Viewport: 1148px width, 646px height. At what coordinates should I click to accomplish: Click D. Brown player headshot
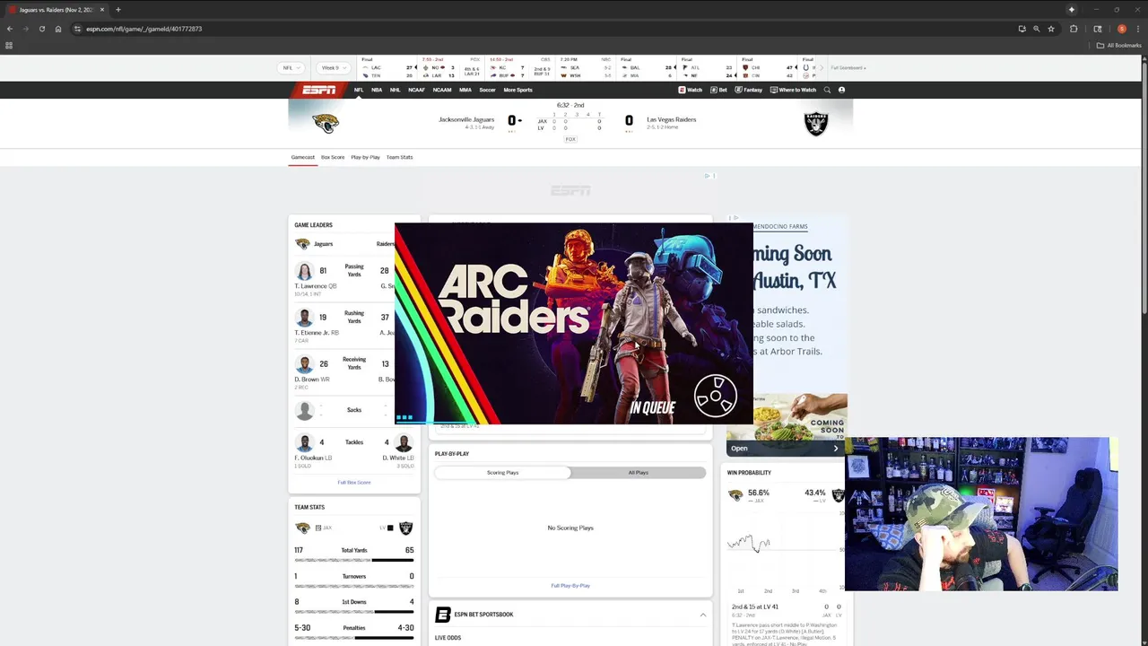coord(305,364)
